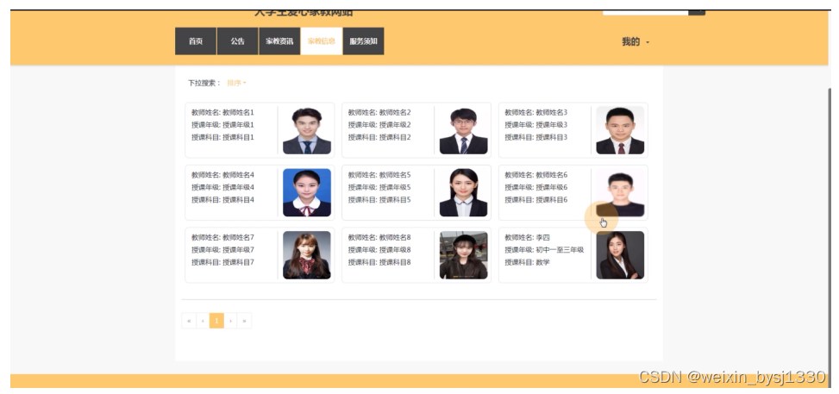Click the text 教师姓名: 教师姓名6
Screen dimensions: 839x394
pos(536,175)
